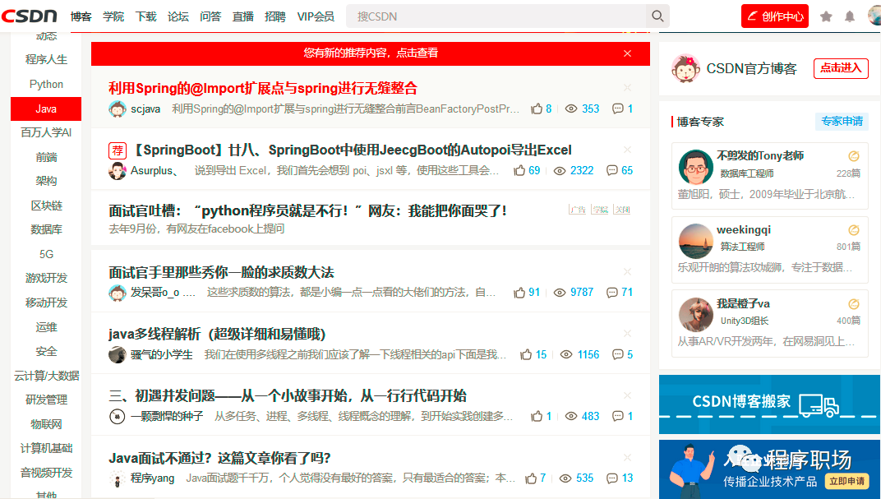This screenshot has height=499, width=881.
Task: Dismiss the Java面试不通过 article
Action: pos(628,457)
